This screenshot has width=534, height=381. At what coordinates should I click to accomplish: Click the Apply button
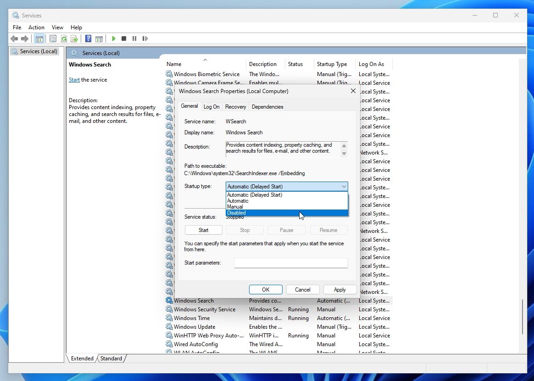pos(339,289)
